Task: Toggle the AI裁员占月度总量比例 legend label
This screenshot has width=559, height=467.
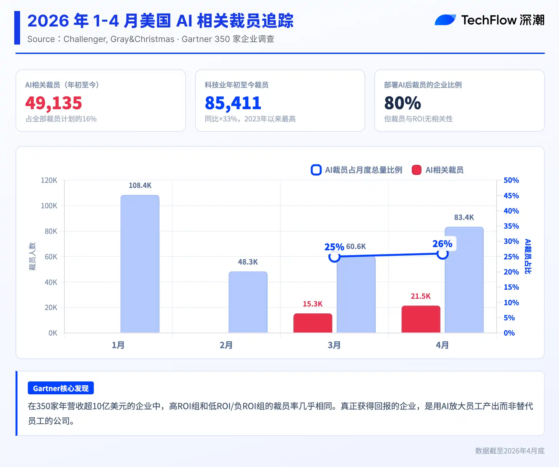Action: point(364,170)
